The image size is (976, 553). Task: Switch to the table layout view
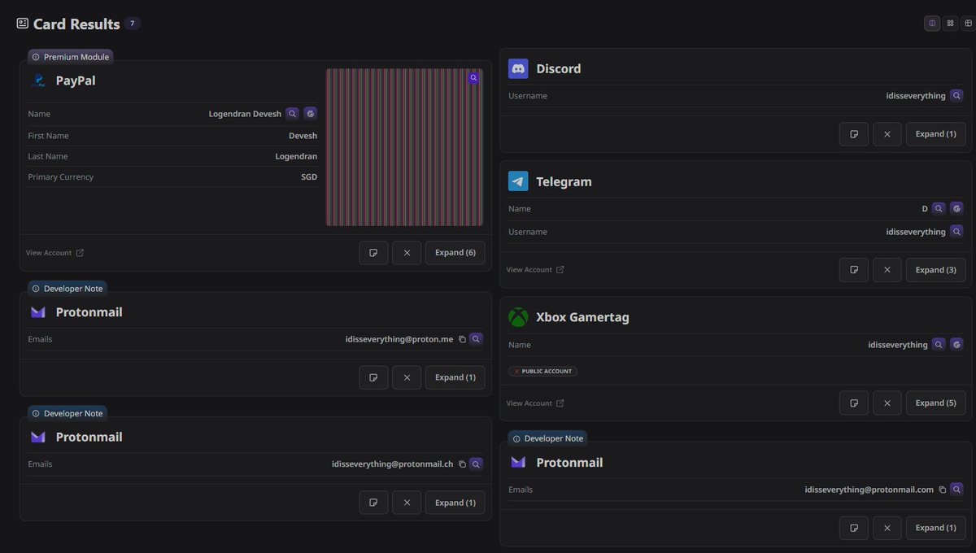click(x=968, y=23)
